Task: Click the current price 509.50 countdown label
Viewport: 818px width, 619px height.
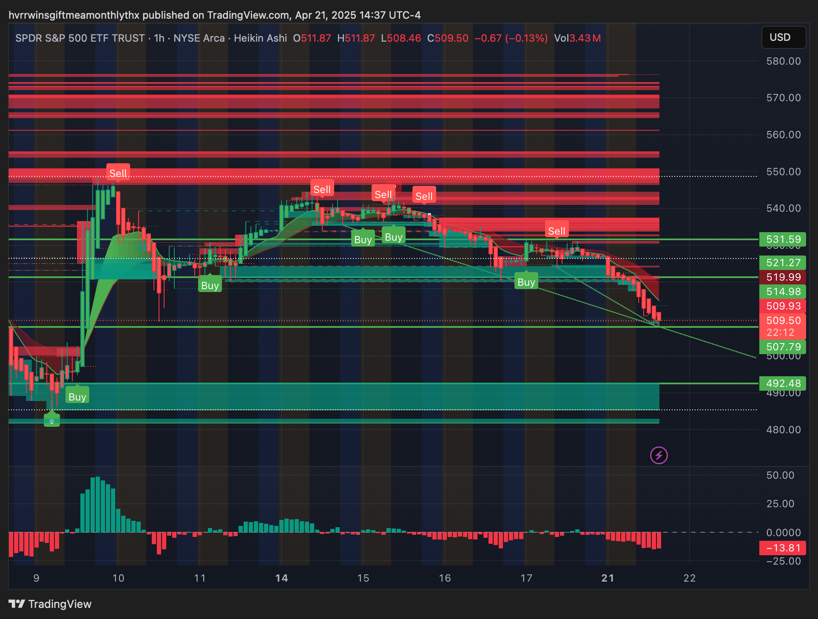Action: click(783, 326)
